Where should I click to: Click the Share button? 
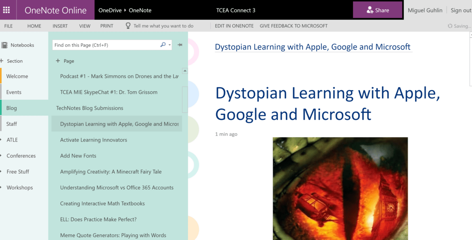pos(377,10)
